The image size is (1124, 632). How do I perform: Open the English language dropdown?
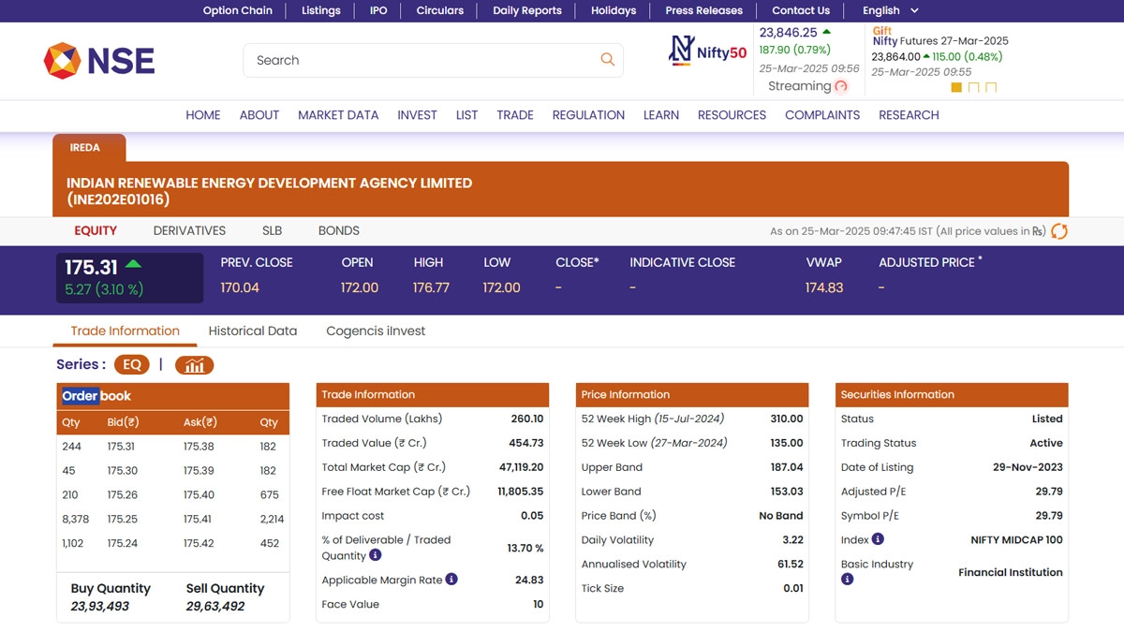(x=890, y=10)
